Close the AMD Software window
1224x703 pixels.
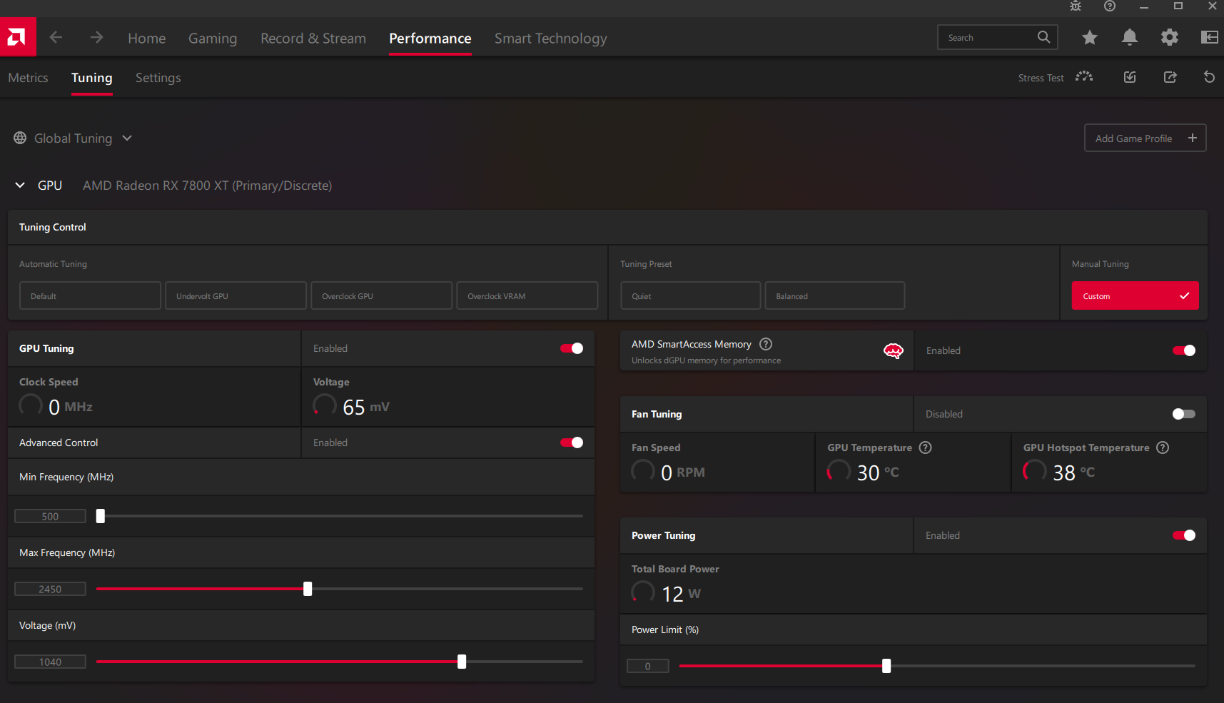[x=1213, y=6]
